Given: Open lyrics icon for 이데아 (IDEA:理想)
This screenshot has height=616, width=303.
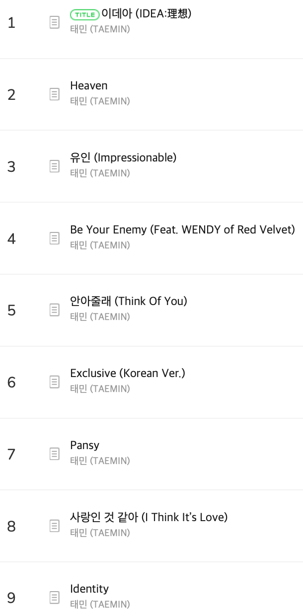Looking at the screenshot, I should pos(55,23).
